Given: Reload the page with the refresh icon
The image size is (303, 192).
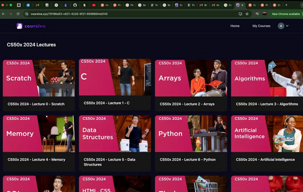Looking at the screenshot, I should [18, 14].
